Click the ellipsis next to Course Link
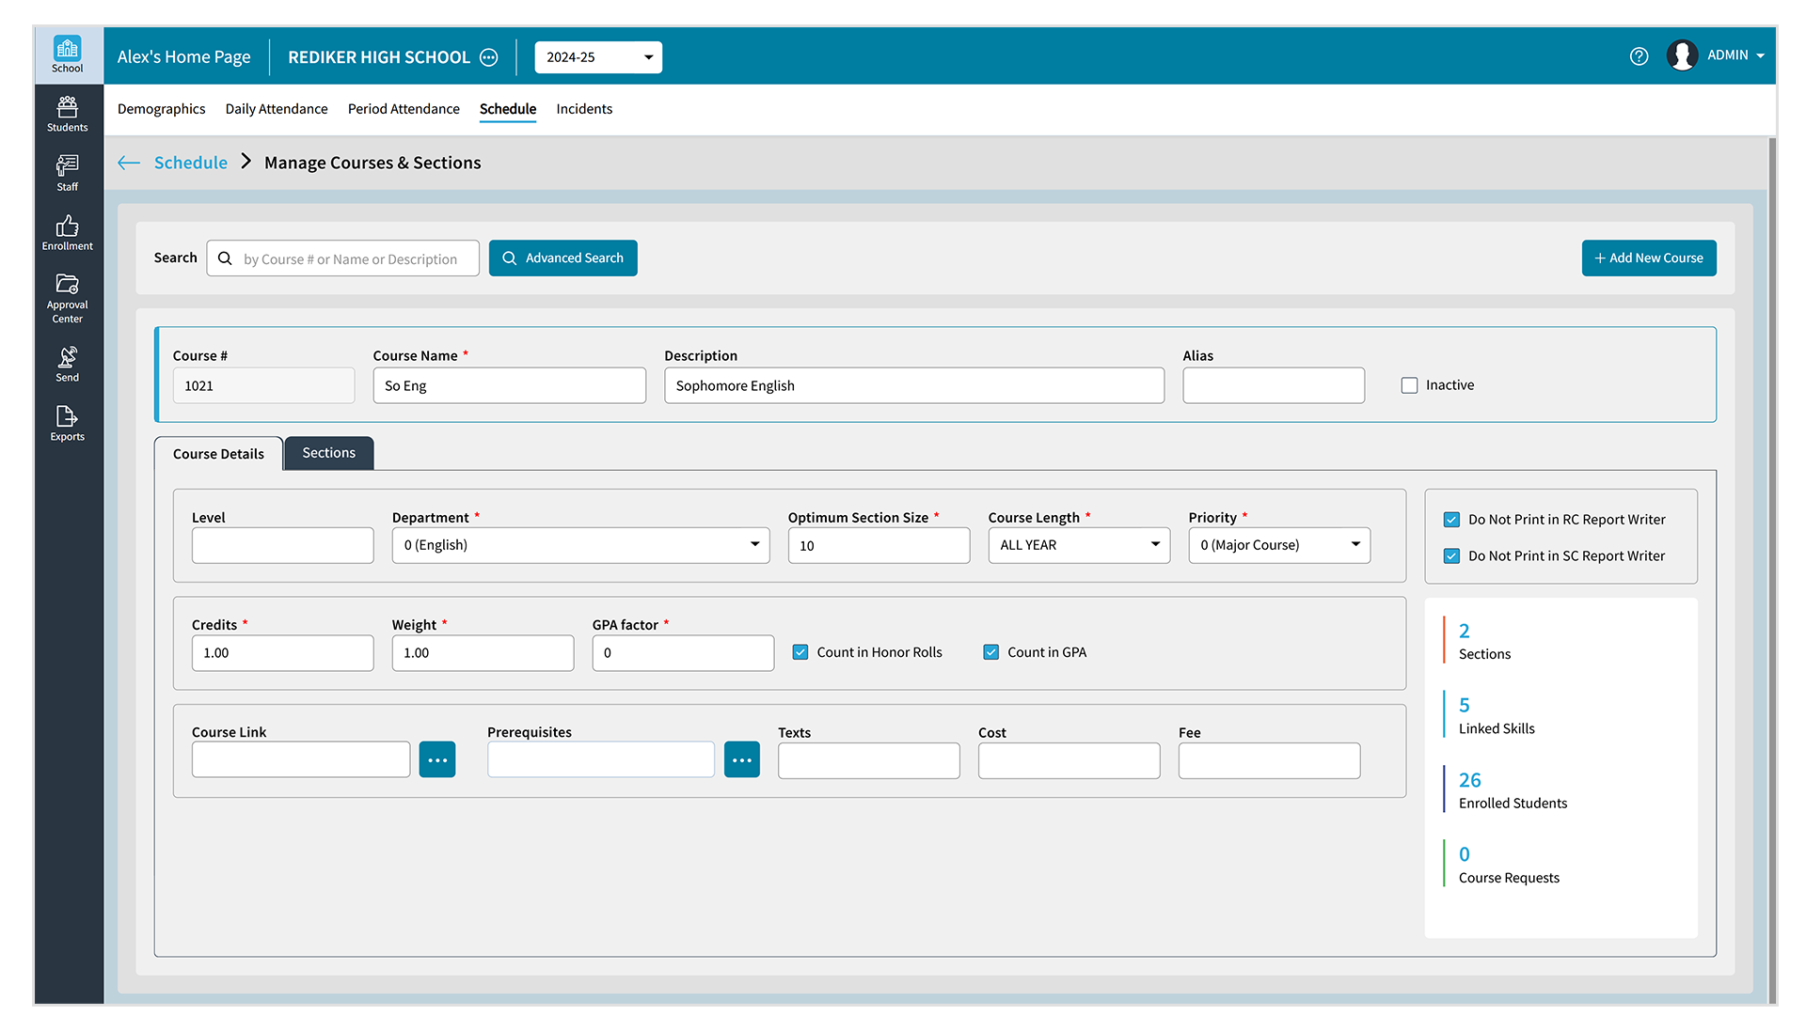Image resolution: width=1806 pixels, height=1031 pixels. (x=436, y=759)
